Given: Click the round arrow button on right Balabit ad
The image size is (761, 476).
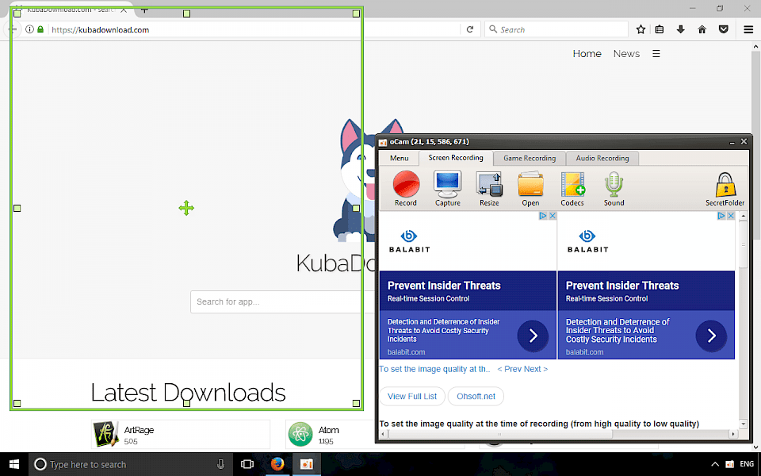Looking at the screenshot, I should click(712, 336).
